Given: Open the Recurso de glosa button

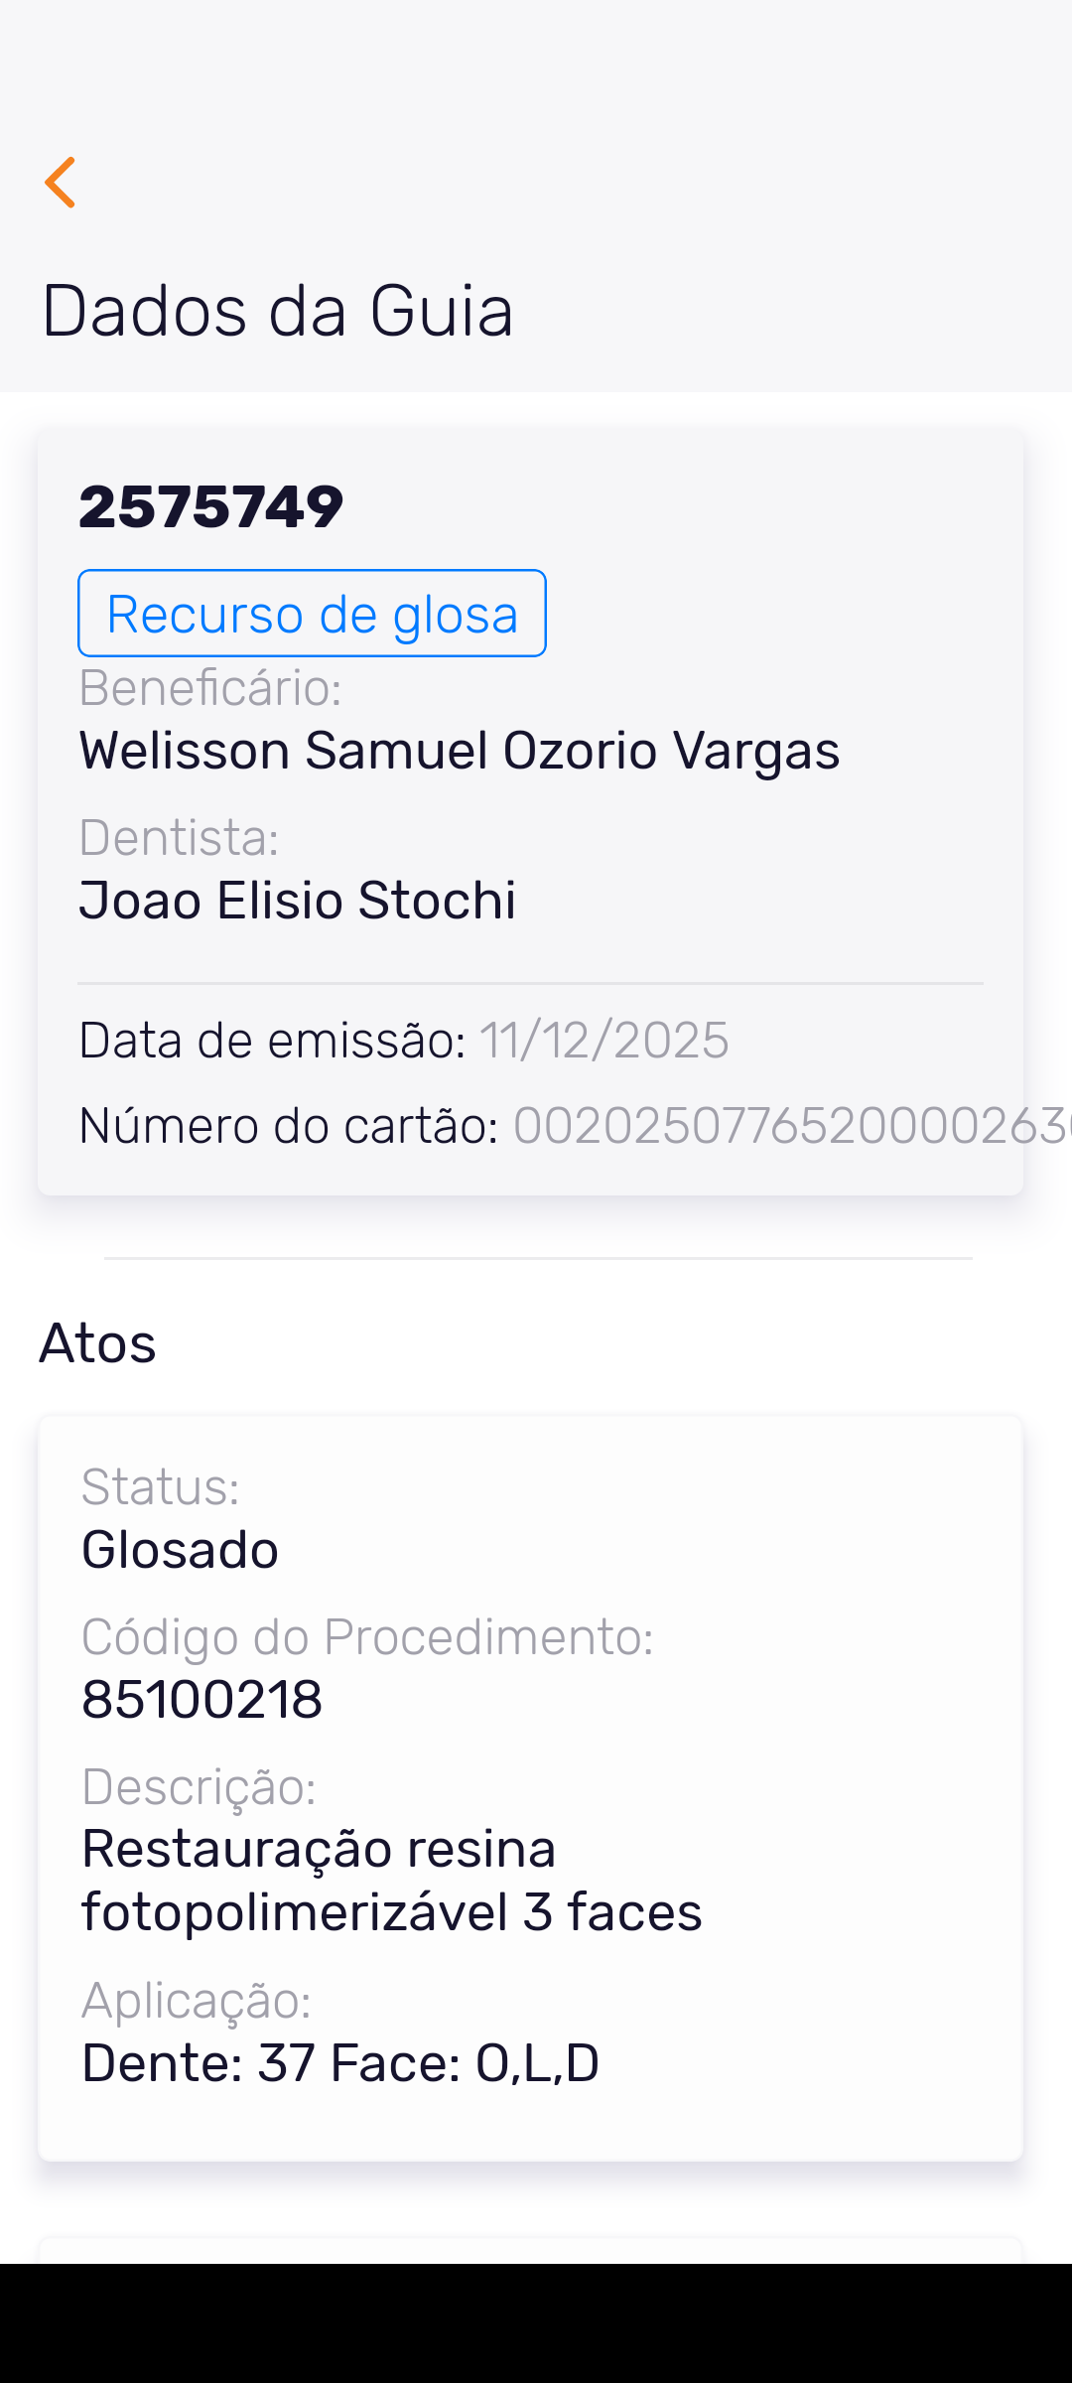Looking at the screenshot, I should pyautogui.click(x=312, y=614).
